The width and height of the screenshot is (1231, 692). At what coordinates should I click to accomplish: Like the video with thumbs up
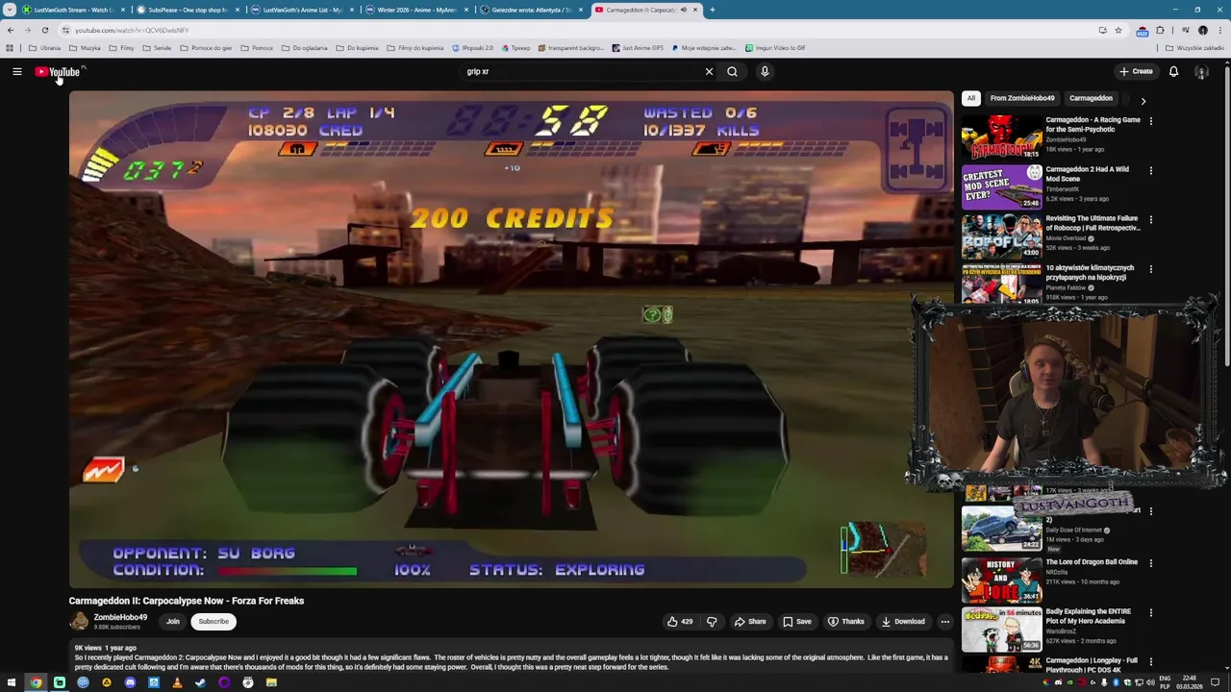tap(680, 621)
